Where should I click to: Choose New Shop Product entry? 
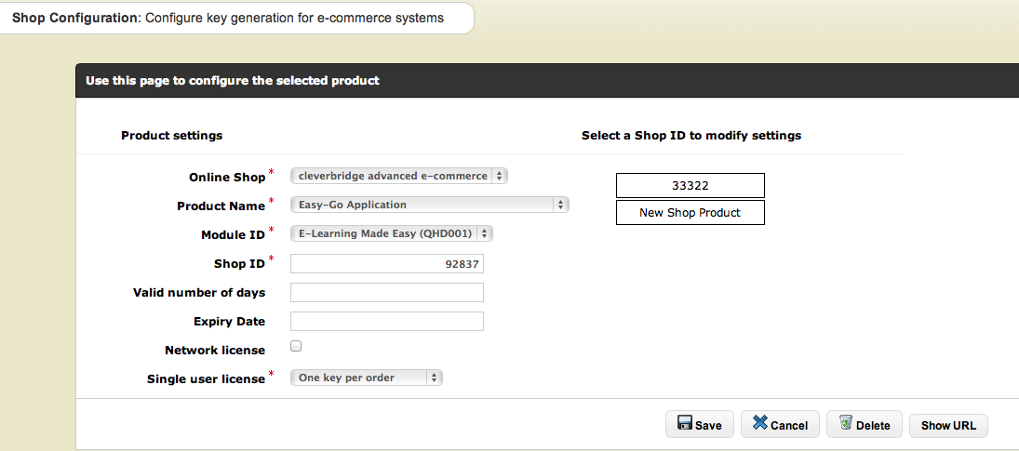690,212
